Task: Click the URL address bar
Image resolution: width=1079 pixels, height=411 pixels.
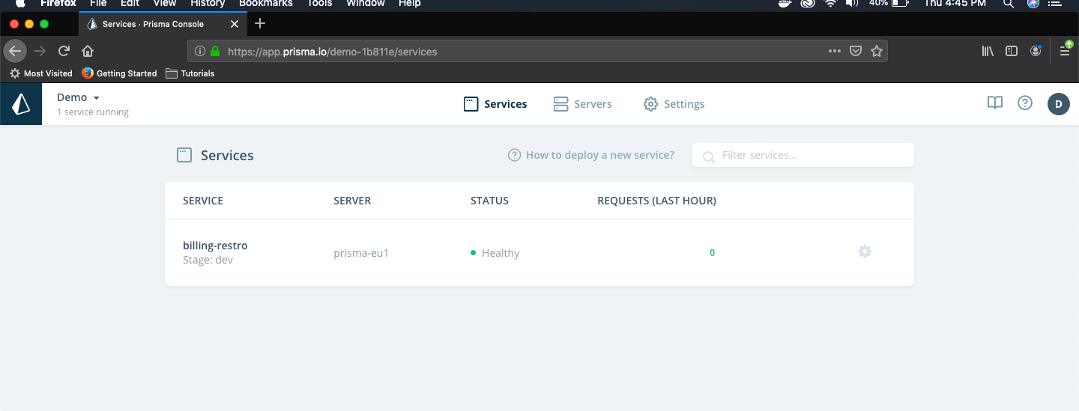Action: pos(537,52)
